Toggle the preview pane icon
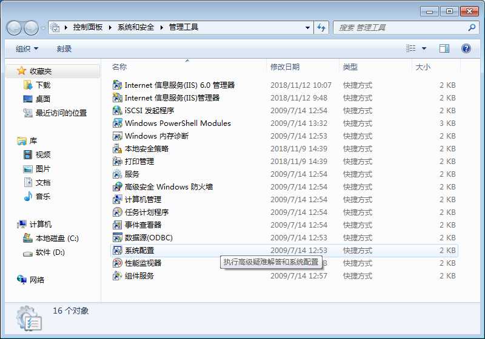485x339 pixels. tap(444, 48)
